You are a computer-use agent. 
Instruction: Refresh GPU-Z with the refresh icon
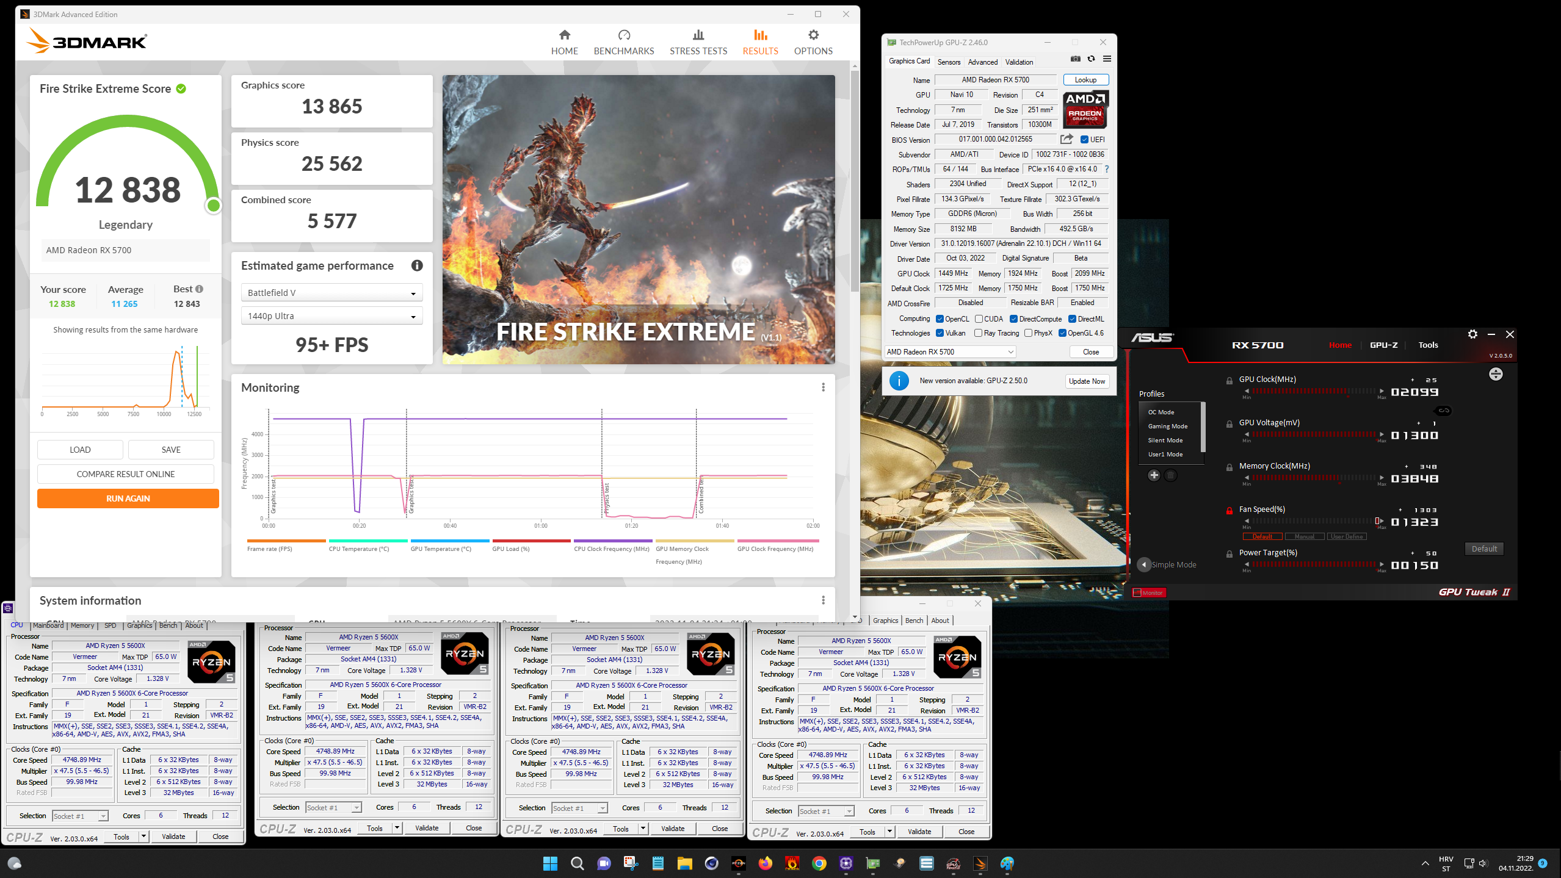click(x=1091, y=59)
